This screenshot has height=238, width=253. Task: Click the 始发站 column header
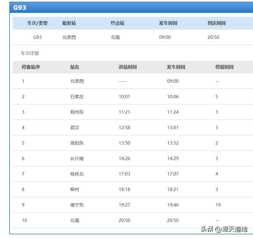pos(69,23)
